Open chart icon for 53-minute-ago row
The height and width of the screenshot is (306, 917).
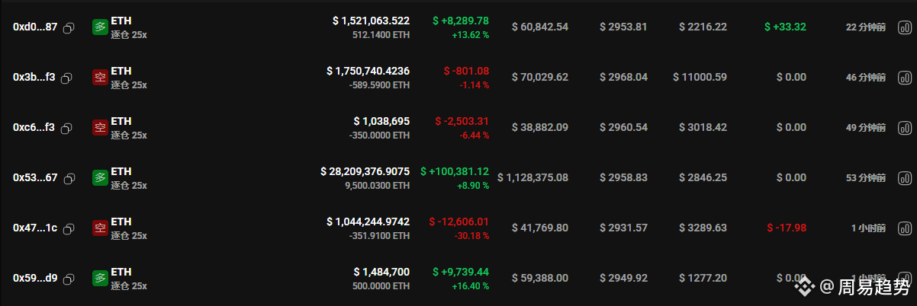point(905,178)
